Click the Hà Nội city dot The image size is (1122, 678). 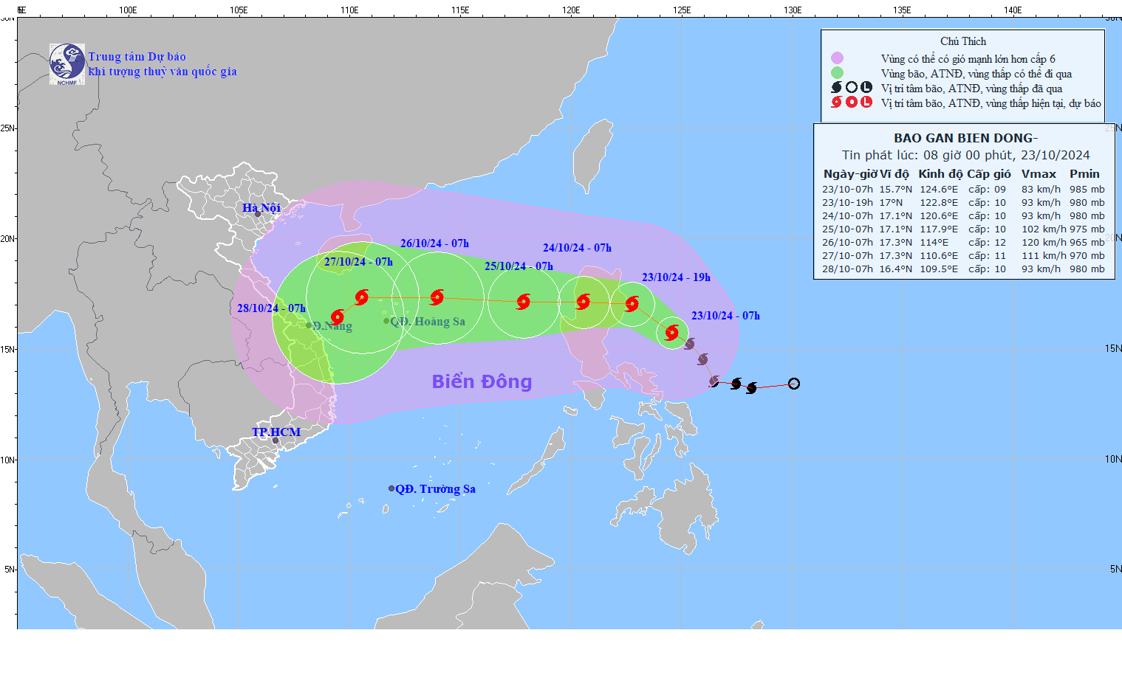point(258,214)
